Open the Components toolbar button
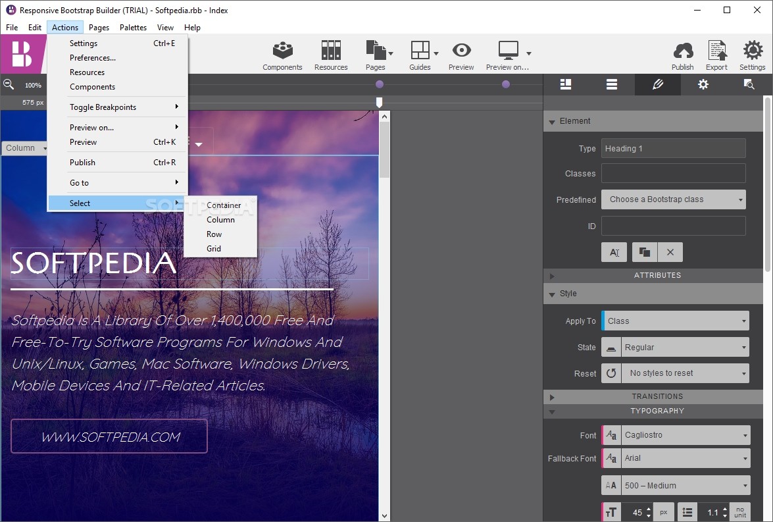773x522 pixels. 282,55
